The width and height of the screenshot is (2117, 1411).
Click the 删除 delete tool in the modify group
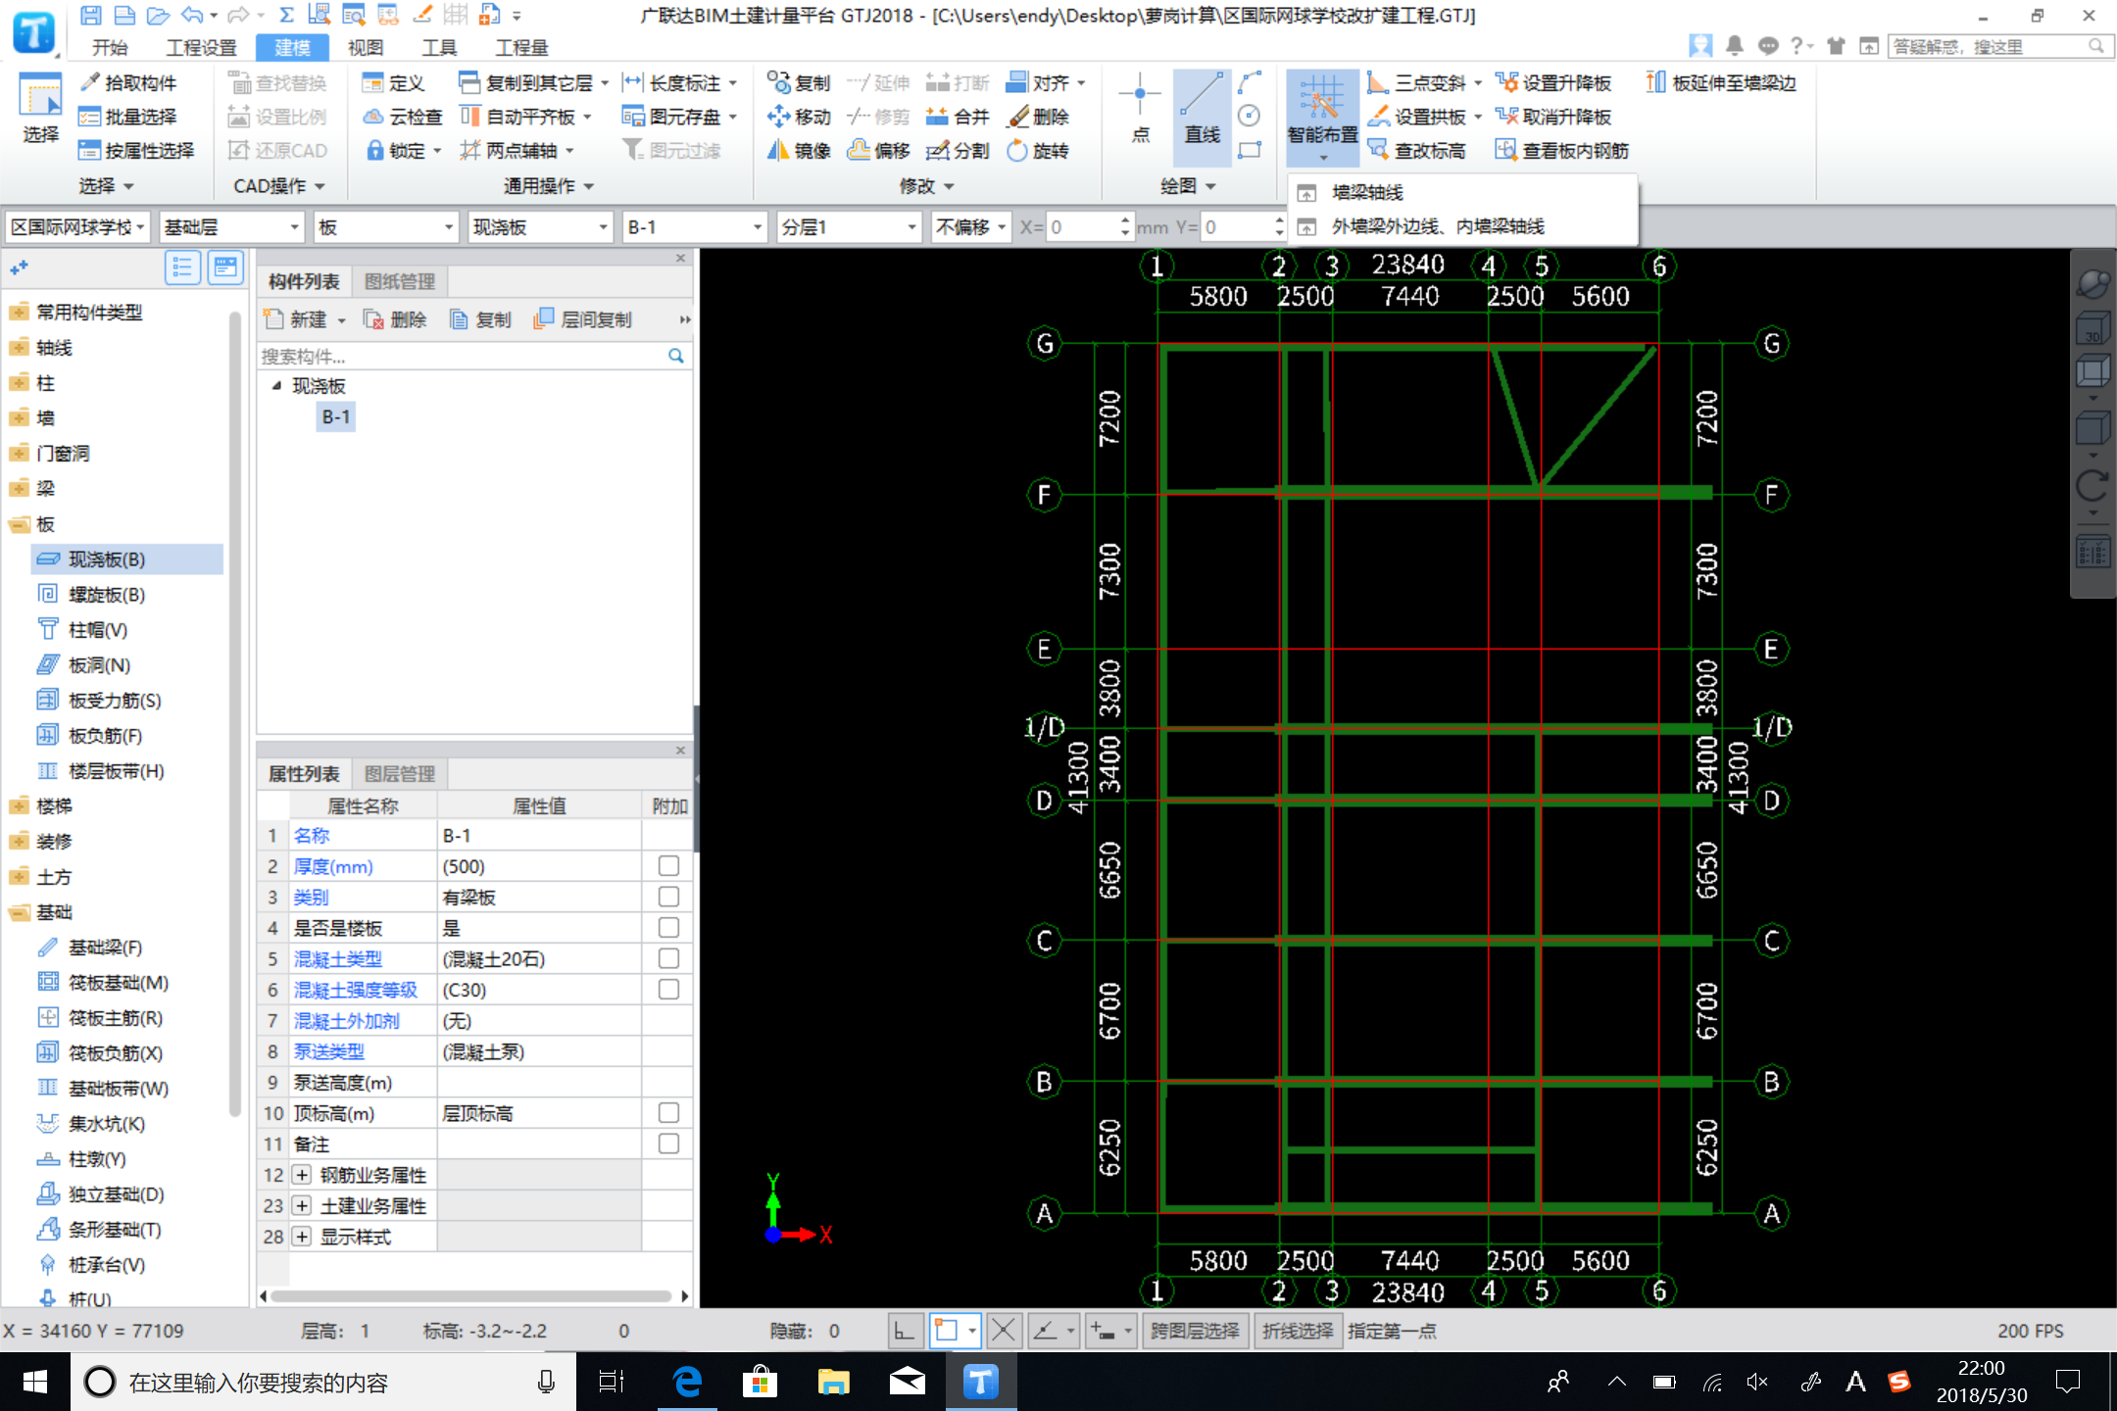[1038, 117]
